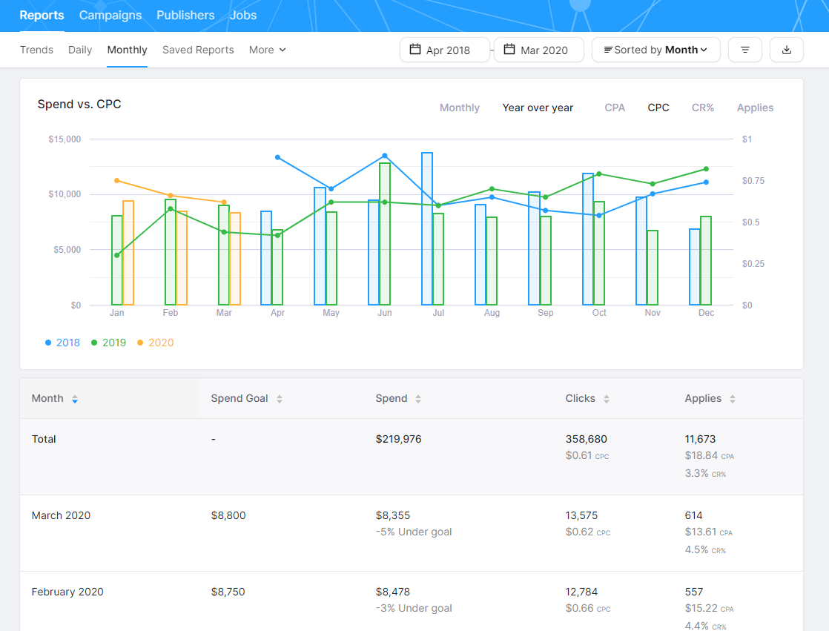829x631 pixels.
Task: Open the More navigation dropdown
Action: point(267,50)
